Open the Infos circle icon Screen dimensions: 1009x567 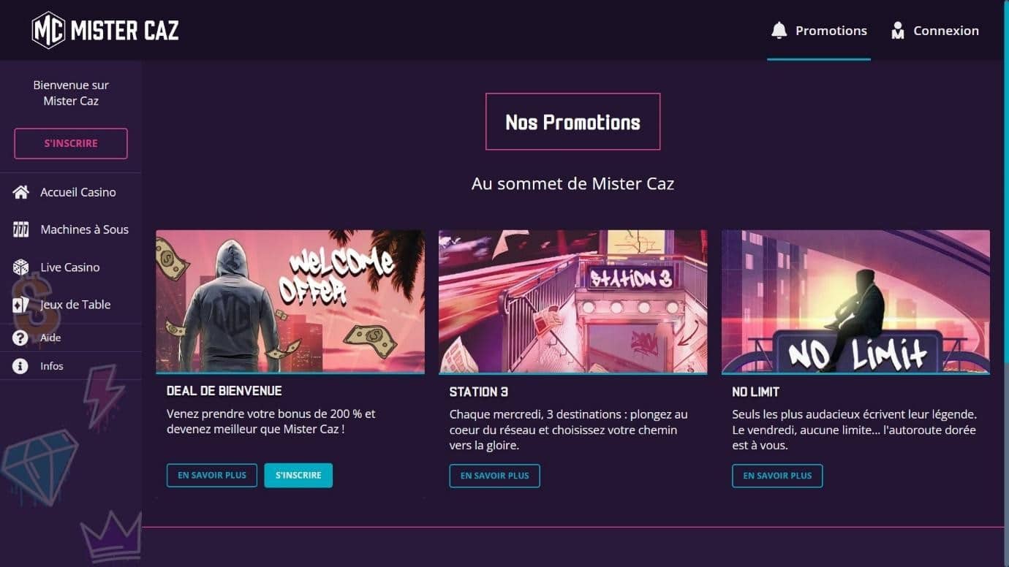point(20,366)
